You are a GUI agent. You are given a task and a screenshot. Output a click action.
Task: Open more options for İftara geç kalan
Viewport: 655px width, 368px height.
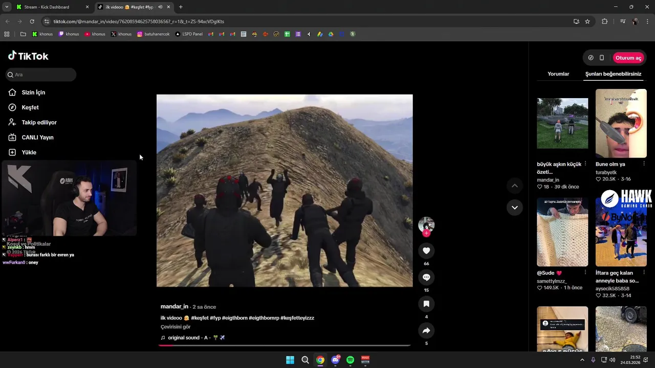(x=644, y=273)
